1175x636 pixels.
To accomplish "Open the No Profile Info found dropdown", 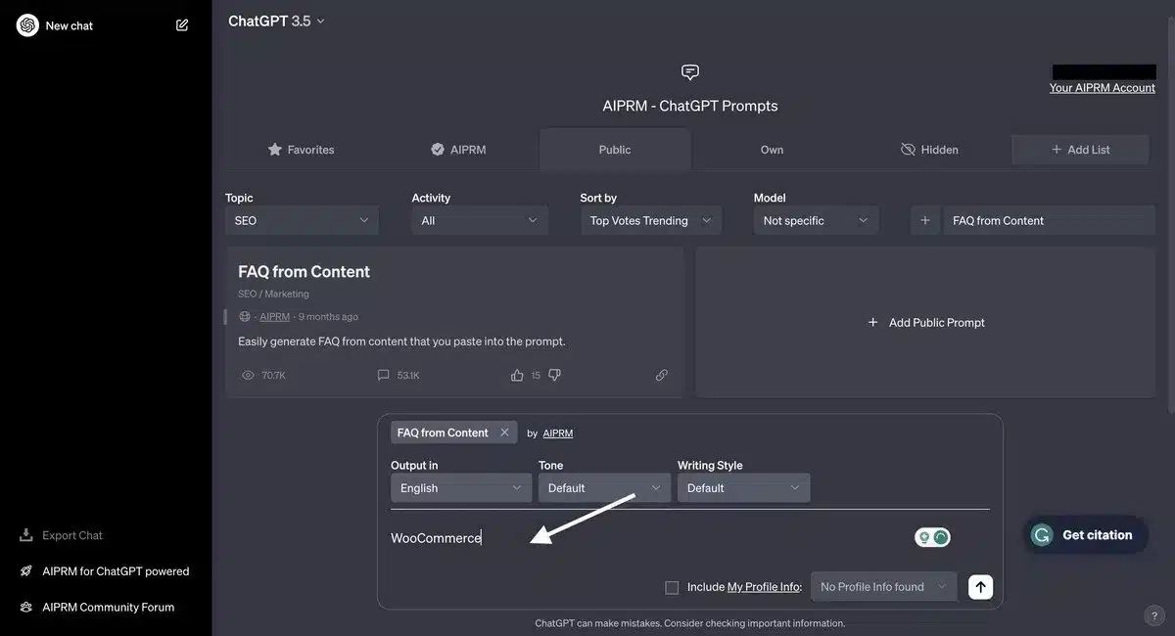I will coord(884,587).
